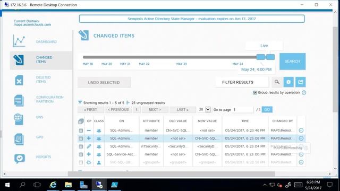Click the SEARCH button
The image size is (340, 191).
[293, 62]
